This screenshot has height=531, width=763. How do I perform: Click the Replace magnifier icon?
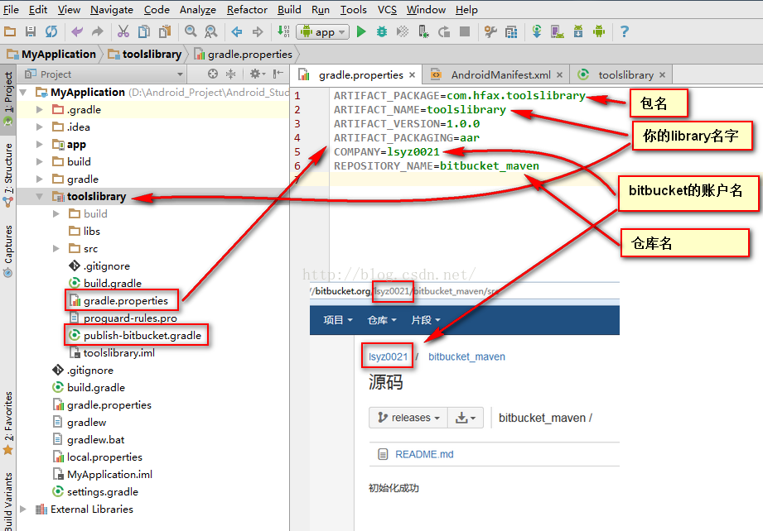tap(211, 32)
